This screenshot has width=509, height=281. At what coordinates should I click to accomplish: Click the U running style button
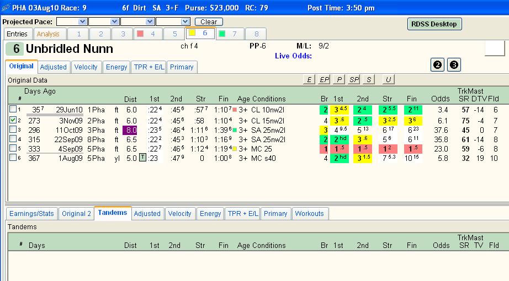click(x=388, y=80)
